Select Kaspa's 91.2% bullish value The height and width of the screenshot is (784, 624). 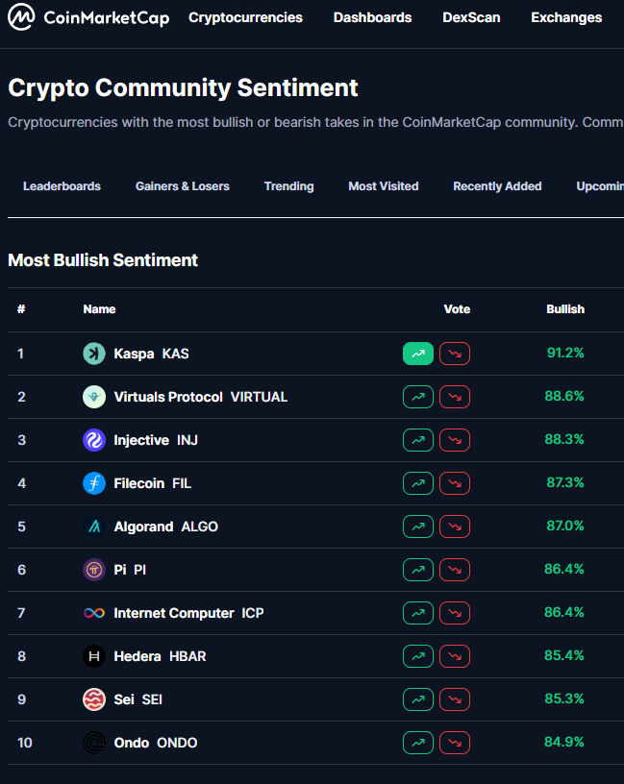point(565,353)
